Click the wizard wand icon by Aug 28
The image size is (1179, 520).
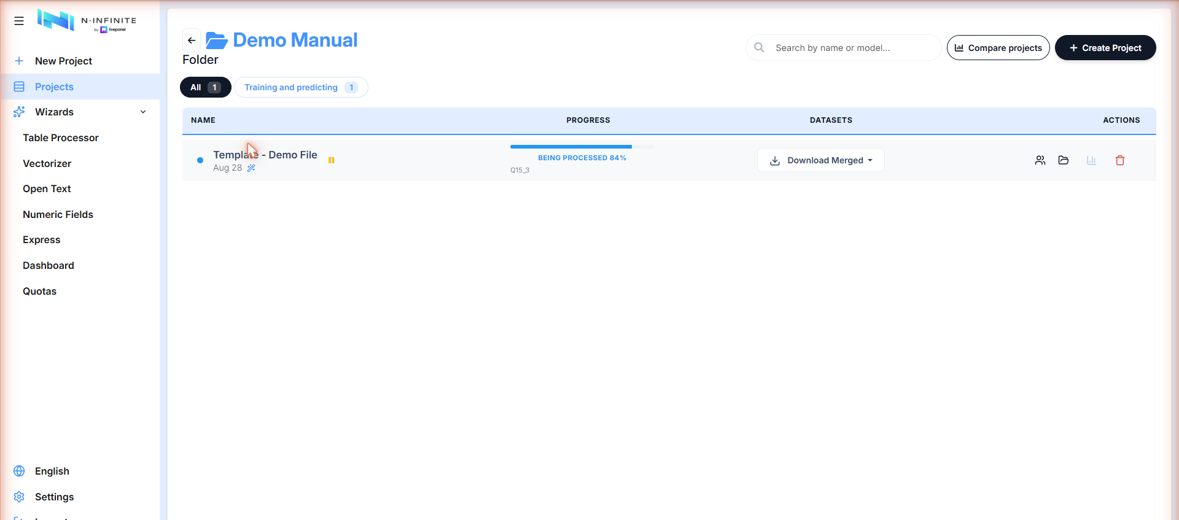point(251,168)
